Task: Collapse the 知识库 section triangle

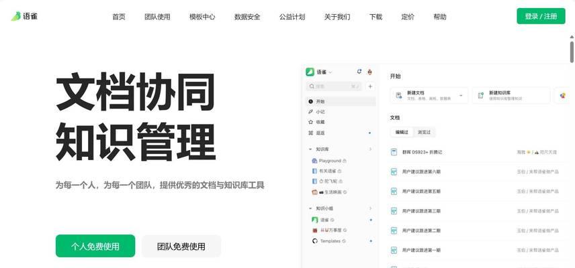Action: [310, 149]
